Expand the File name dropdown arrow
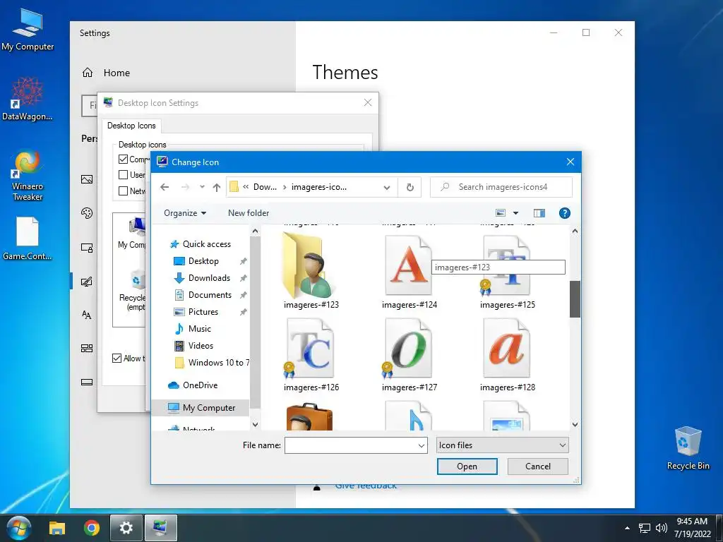Viewport: 723px width, 542px height. coord(422,446)
